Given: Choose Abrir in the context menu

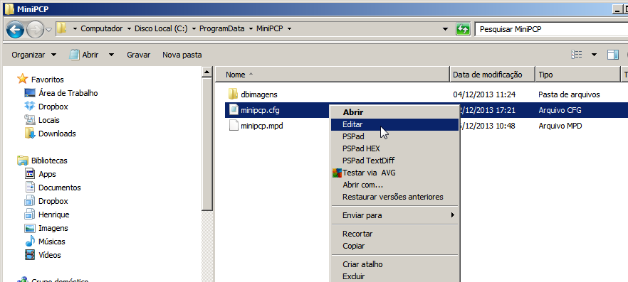Looking at the screenshot, I should tap(394, 112).
